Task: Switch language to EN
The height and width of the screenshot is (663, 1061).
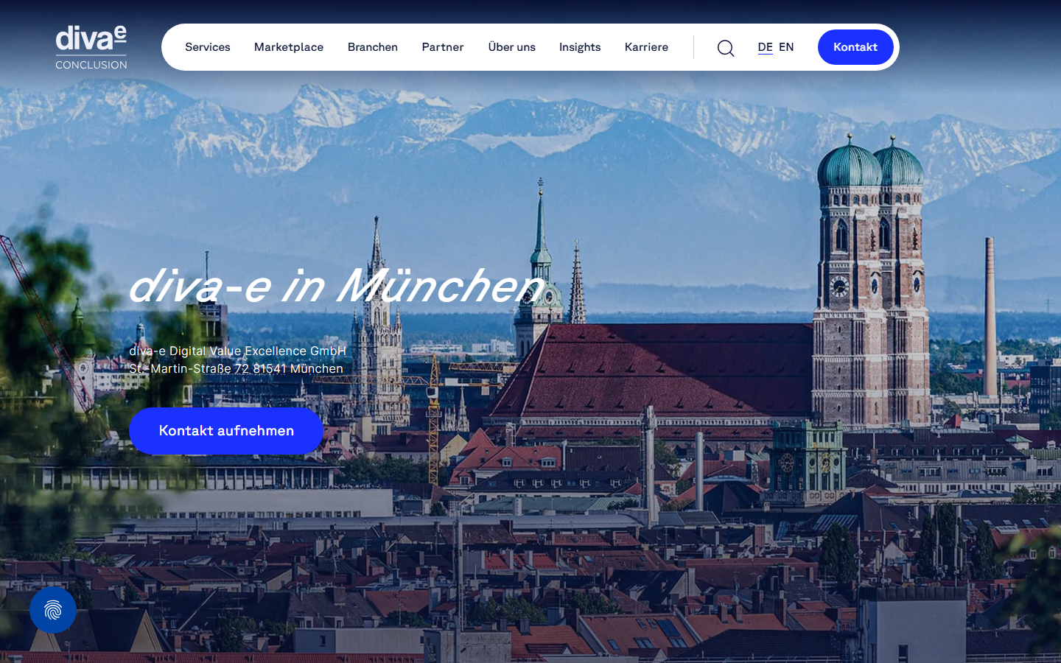Action: coord(786,47)
